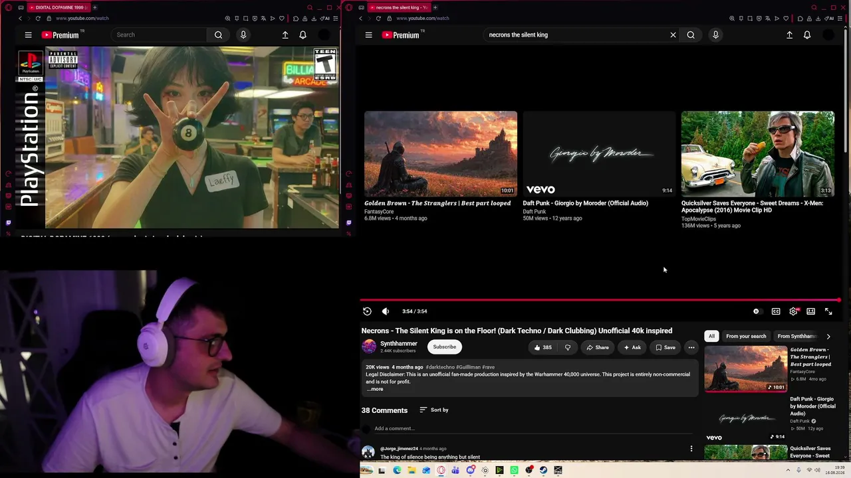The width and height of the screenshot is (851, 478).
Task: Show hidden tray icons chevron
Action: point(789,471)
